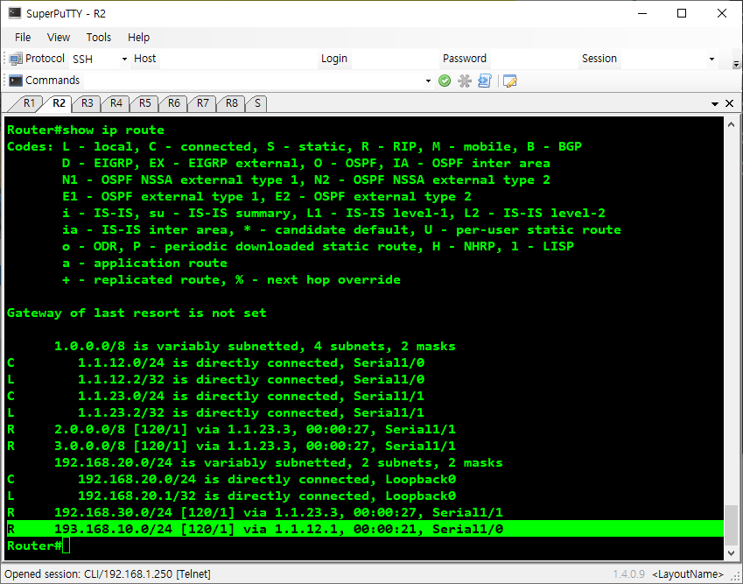
Task: Open the toolbar overflow chevron
Action: (736, 63)
